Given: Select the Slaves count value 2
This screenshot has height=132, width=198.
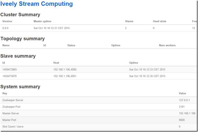Looking at the screenshot, I should tap(126, 28).
